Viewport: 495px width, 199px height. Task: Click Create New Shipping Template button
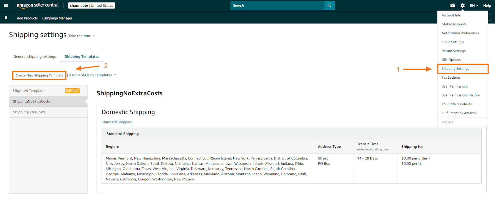pyautogui.click(x=39, y=76)
